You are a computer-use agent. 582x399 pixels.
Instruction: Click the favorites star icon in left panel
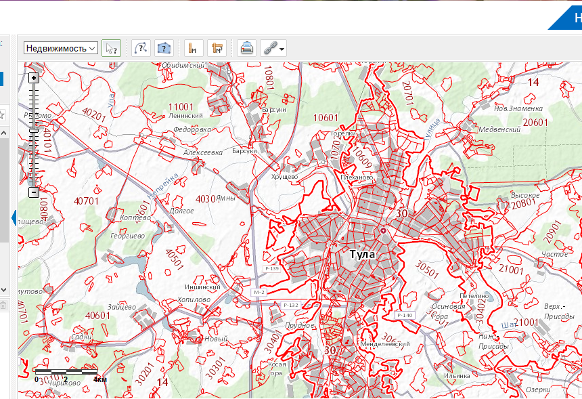click(x=3, y=114)
